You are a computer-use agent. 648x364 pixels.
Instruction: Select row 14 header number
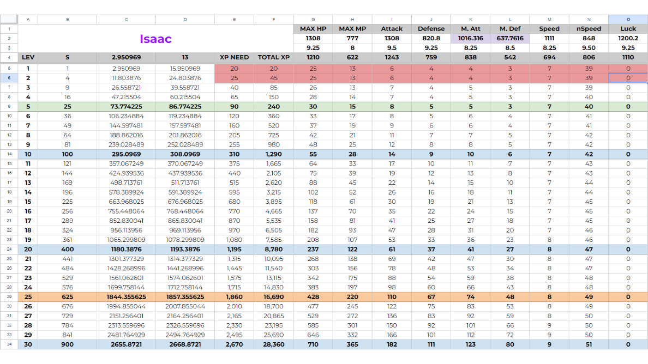coord(9,154)
